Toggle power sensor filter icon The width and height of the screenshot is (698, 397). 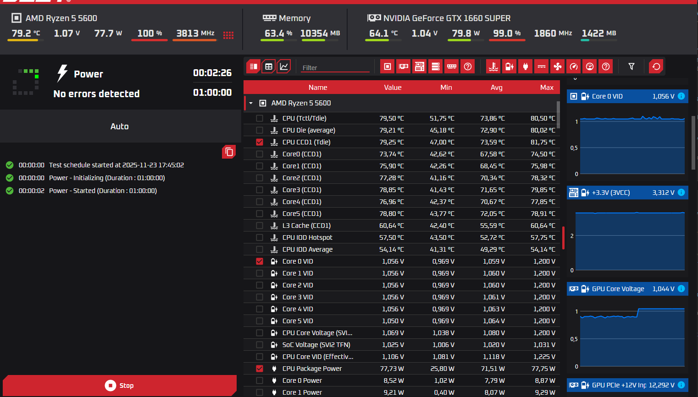526,66
